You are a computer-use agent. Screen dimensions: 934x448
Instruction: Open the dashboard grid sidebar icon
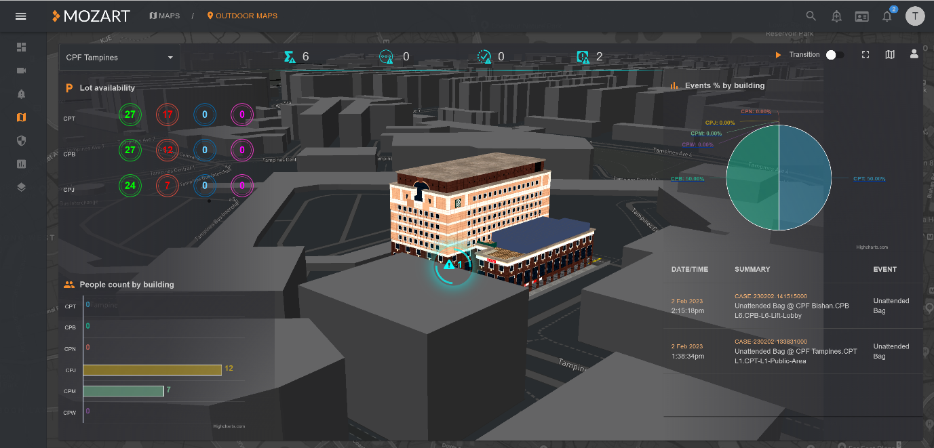[21, 47]
